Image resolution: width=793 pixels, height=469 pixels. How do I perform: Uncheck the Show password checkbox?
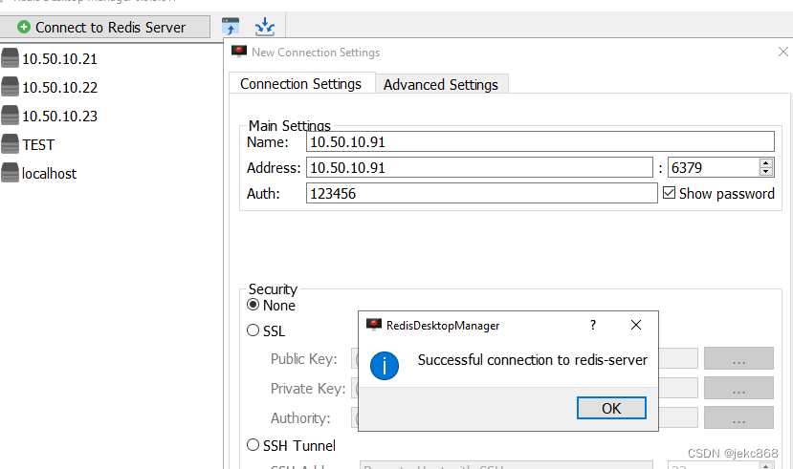[669, 193]
